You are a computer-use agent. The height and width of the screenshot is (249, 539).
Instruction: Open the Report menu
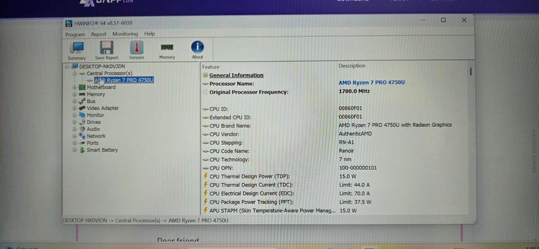coord(99,34)
